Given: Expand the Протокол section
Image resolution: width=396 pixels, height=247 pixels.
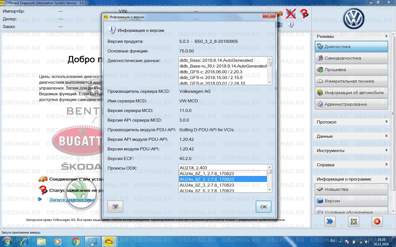Looking at the screenshot, I should tap(386, 122).
